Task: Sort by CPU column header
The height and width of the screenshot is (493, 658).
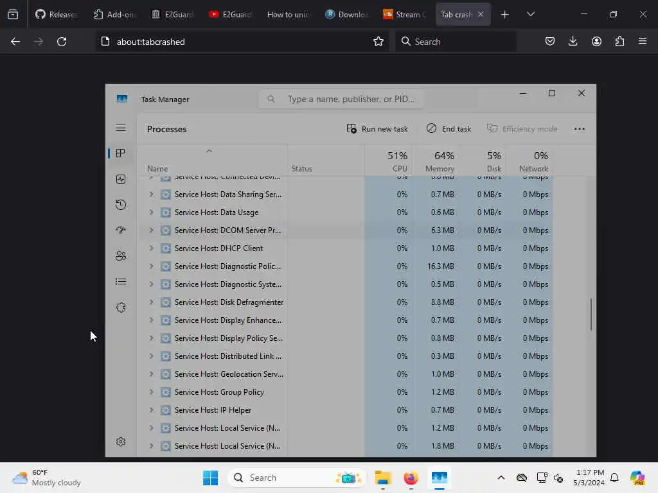Action: pos(388,161)
